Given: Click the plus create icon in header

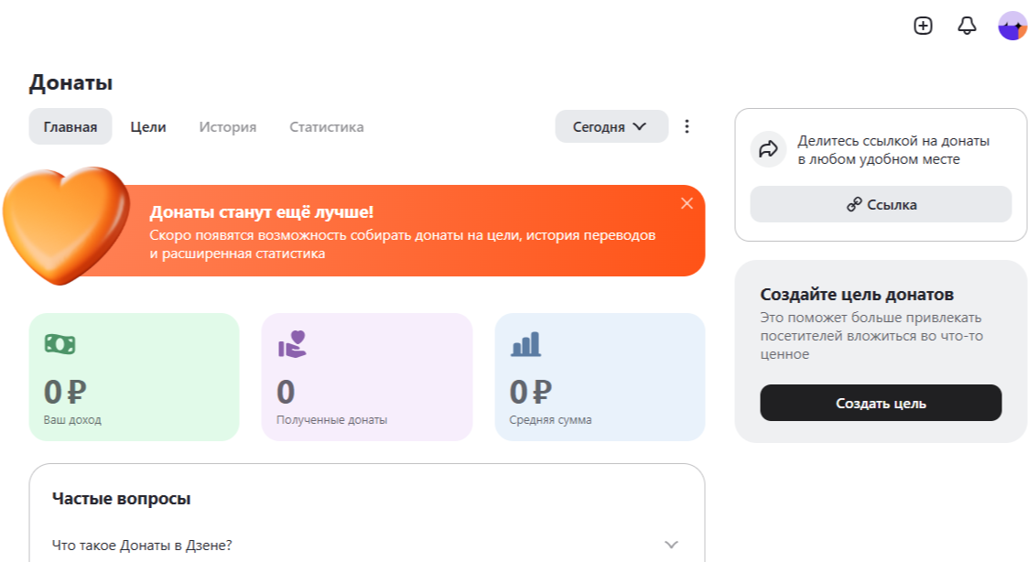Looking at the screenshot, I should (923, 26).
